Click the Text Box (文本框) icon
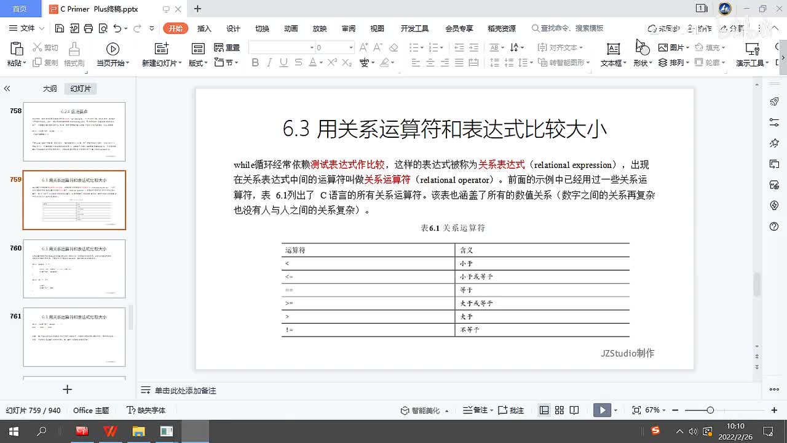This screenshot has height=443, width=787. pyautogui.click(x=613, y=49)
